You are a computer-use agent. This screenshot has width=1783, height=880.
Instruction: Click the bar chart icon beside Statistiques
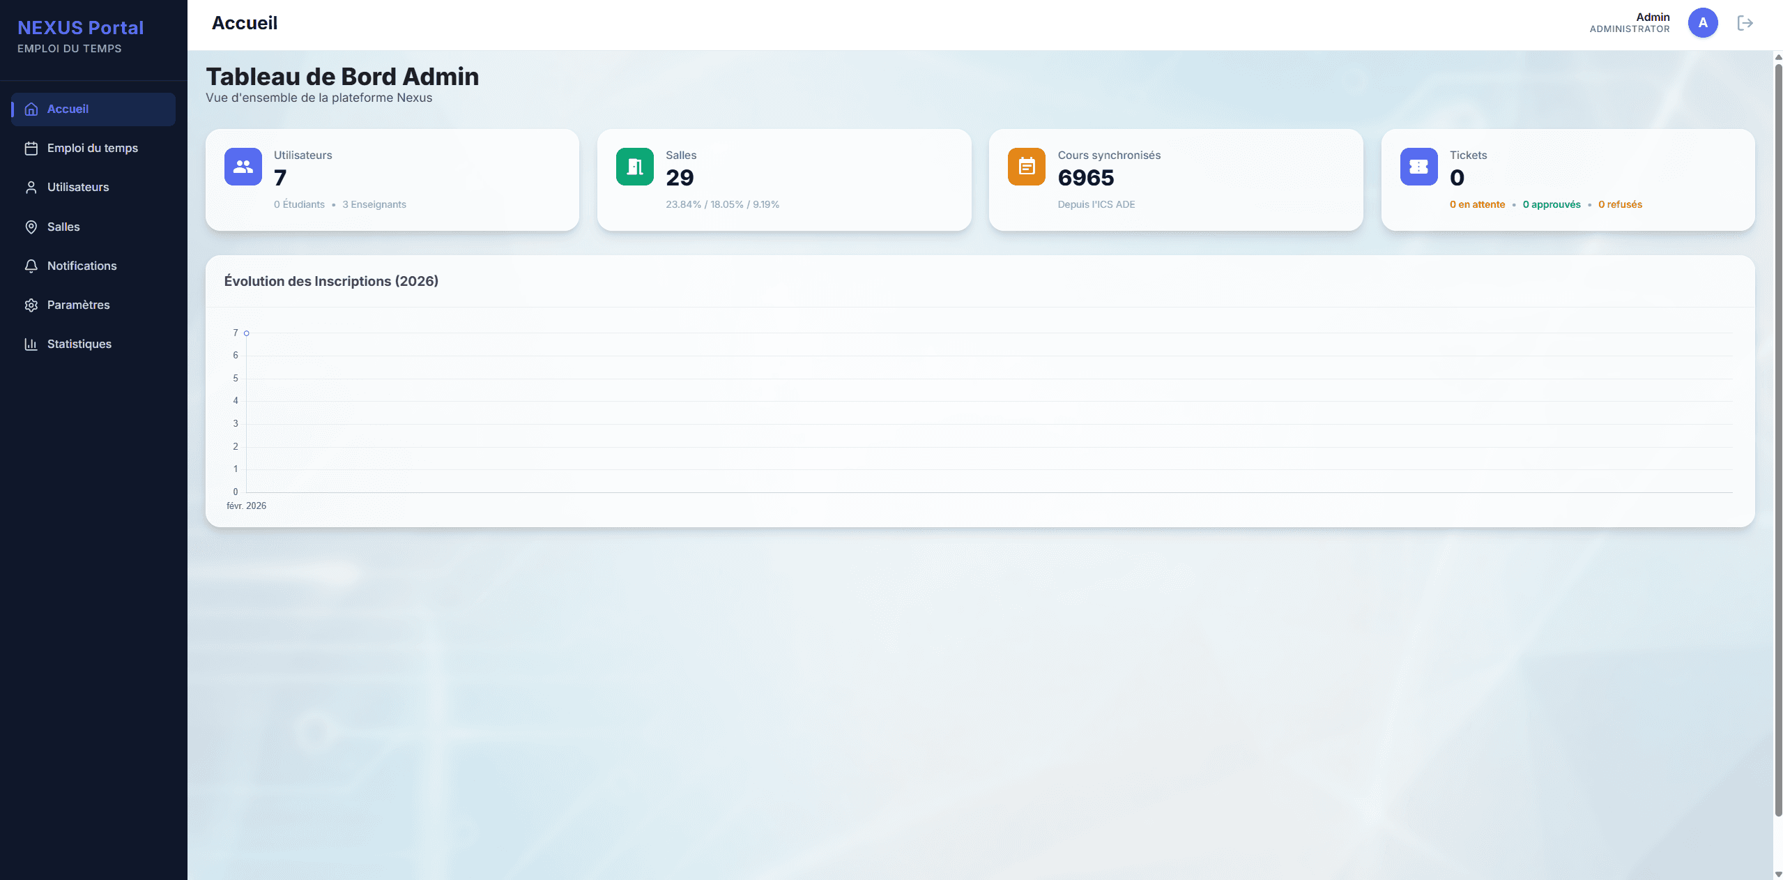(31, 344)
